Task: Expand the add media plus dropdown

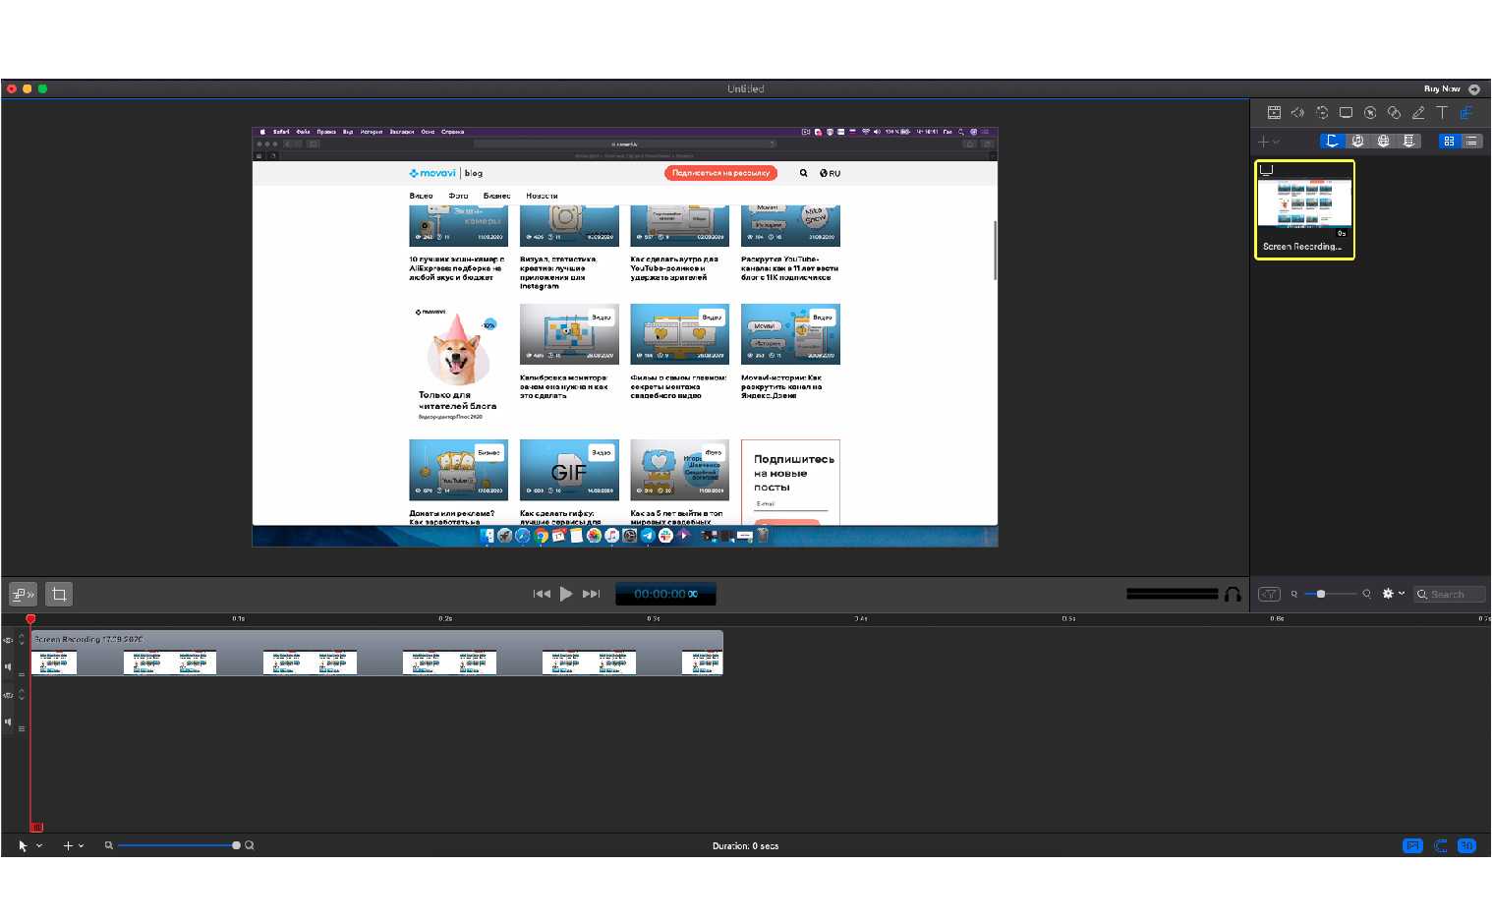Action: tap(1269, 142)
